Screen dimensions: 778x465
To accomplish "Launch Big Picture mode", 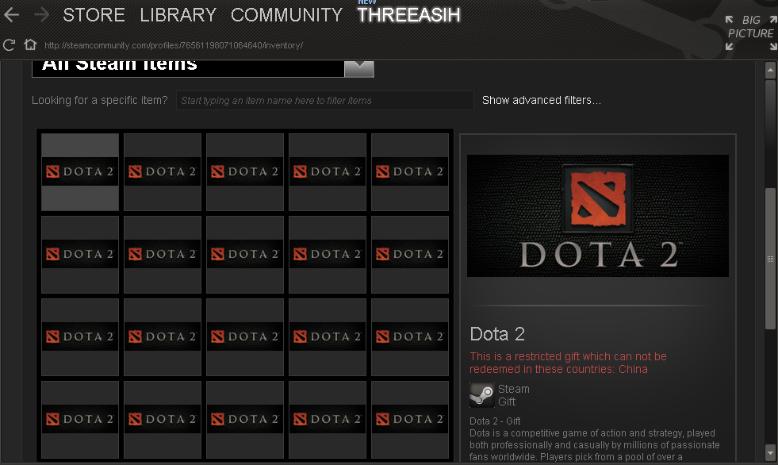I will click(x=751, y=33).
